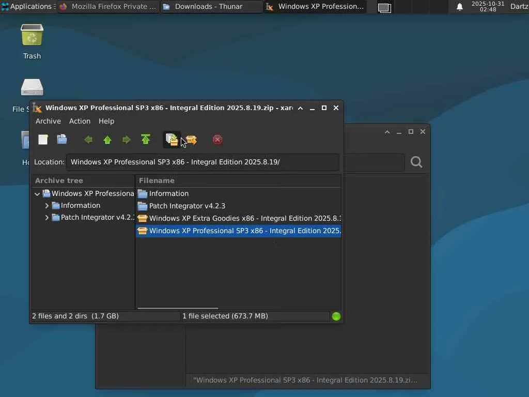
Task: Open the Action menu
Action: [x=80, y=121]
